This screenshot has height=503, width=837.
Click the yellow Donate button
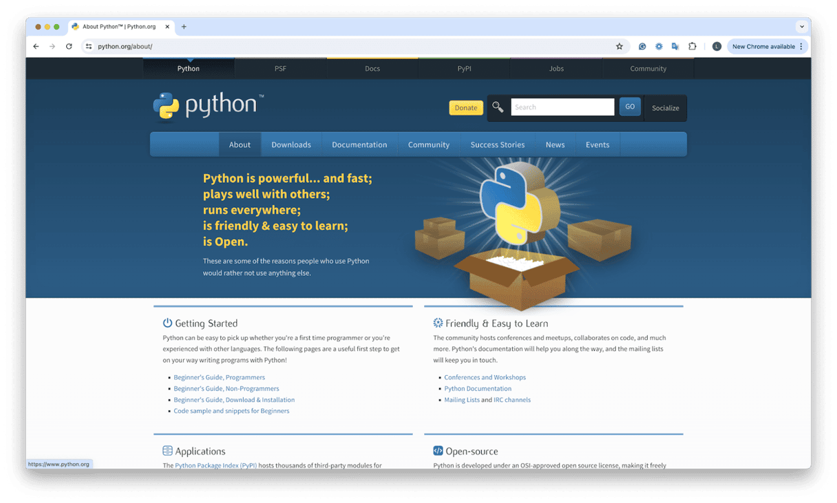point(466,108)
